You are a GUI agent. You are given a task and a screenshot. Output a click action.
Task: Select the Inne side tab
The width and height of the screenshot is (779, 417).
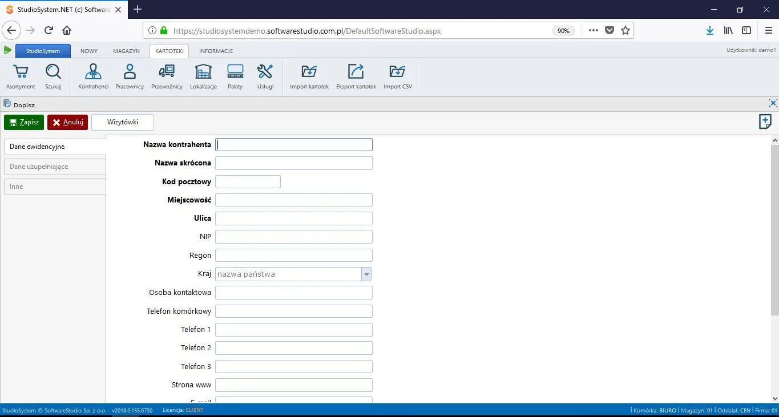tap(55, 187)
